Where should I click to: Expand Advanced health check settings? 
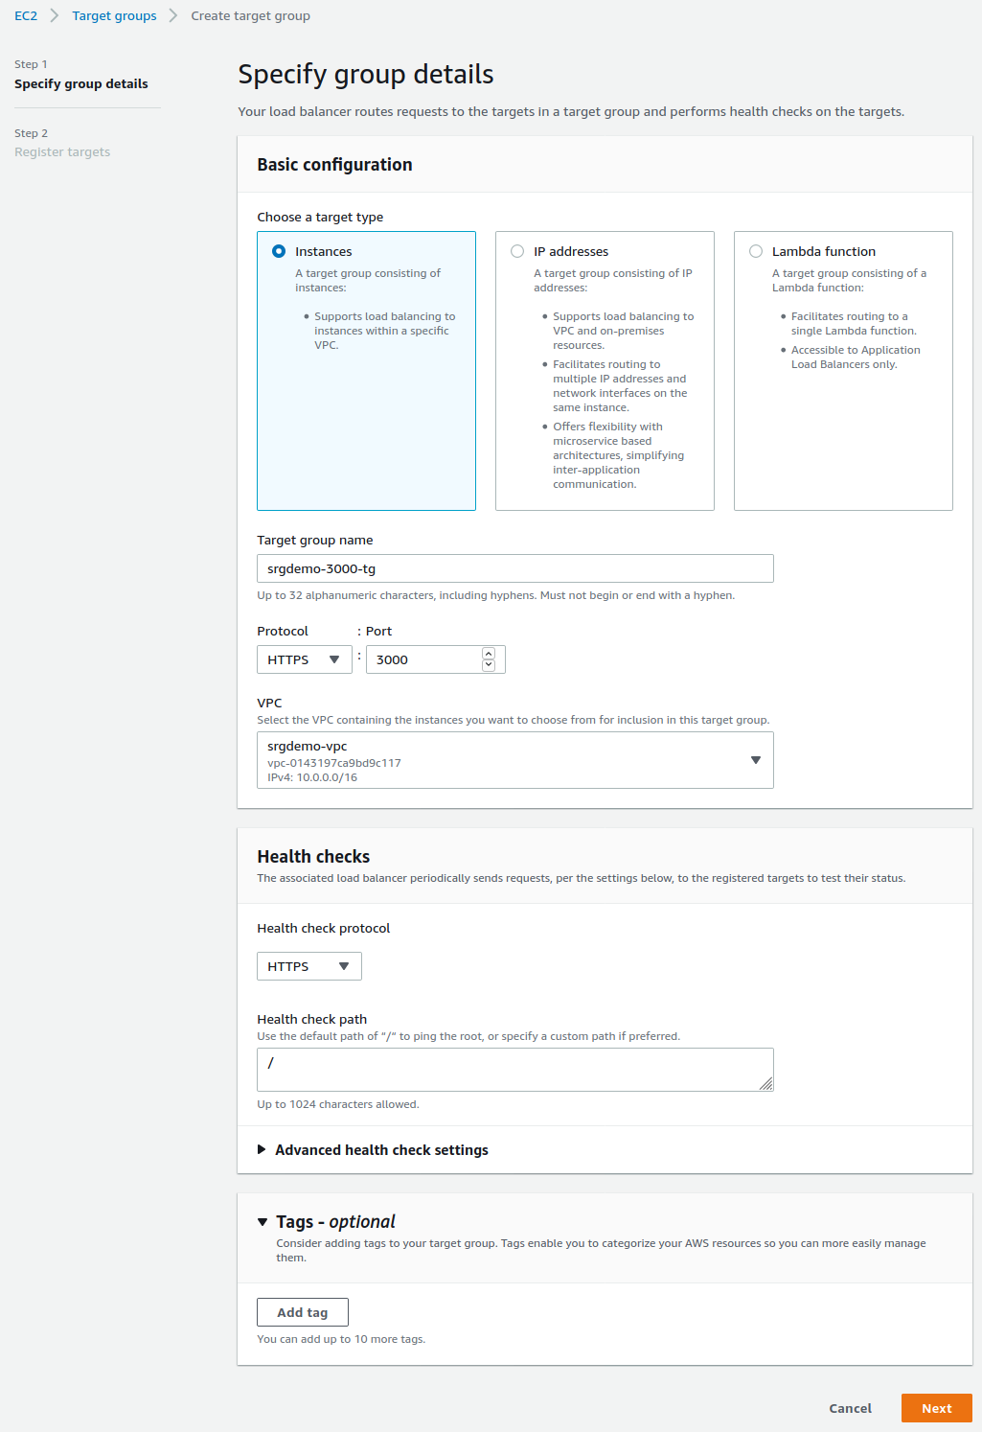[x=381, y=1149]
